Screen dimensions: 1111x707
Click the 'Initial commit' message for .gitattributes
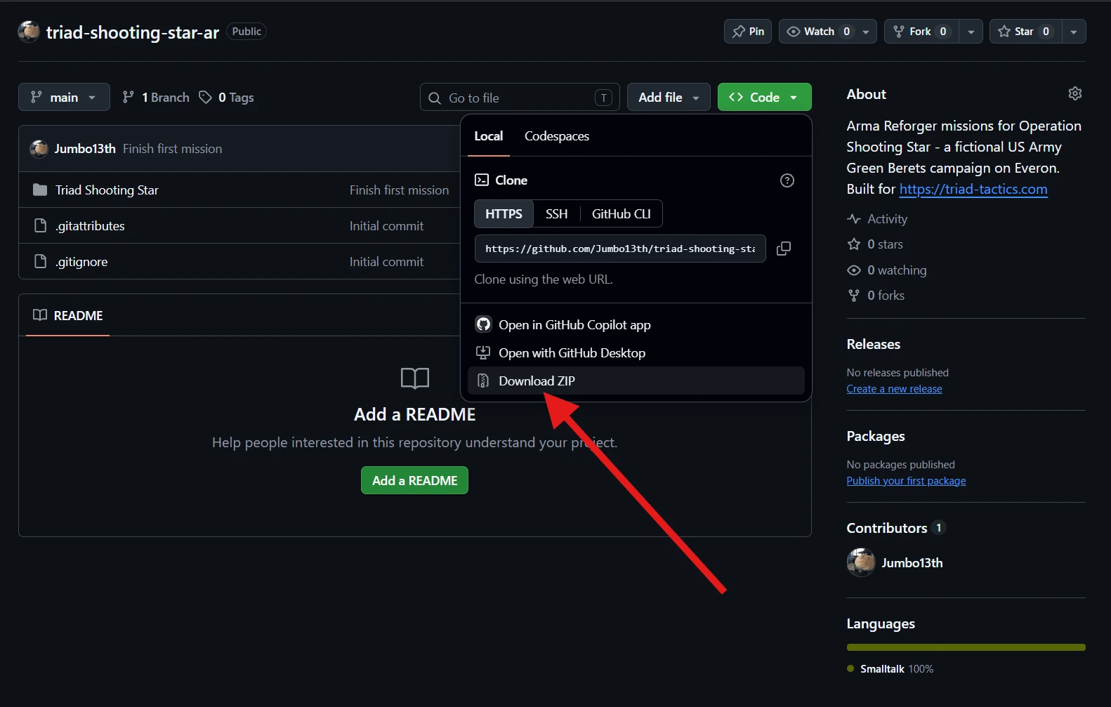386,226
